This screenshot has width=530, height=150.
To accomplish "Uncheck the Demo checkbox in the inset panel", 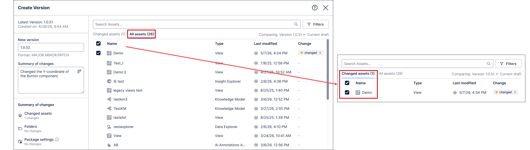I will pyautogui.click(x=347, y=92).
